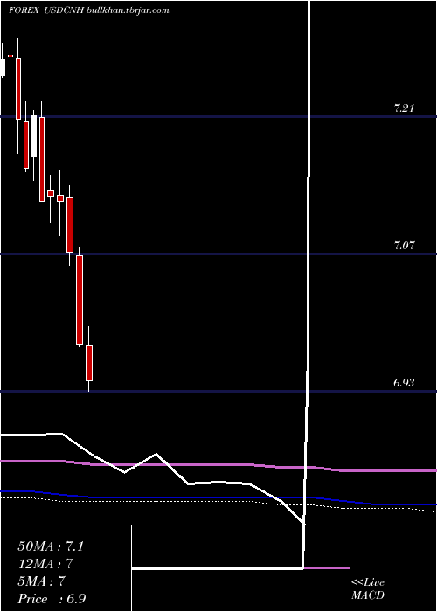Viewport: 437px width, 612px height.
Task: Click the 5MA : 7 readout
Action: [x=41, y=581]
